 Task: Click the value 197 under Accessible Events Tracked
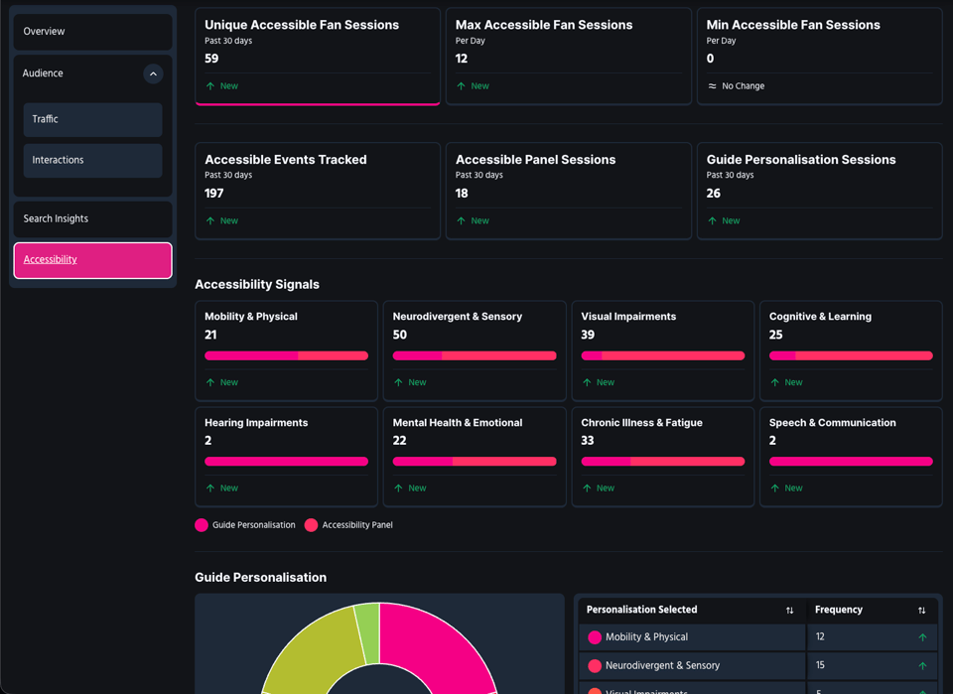coord(214,194)
